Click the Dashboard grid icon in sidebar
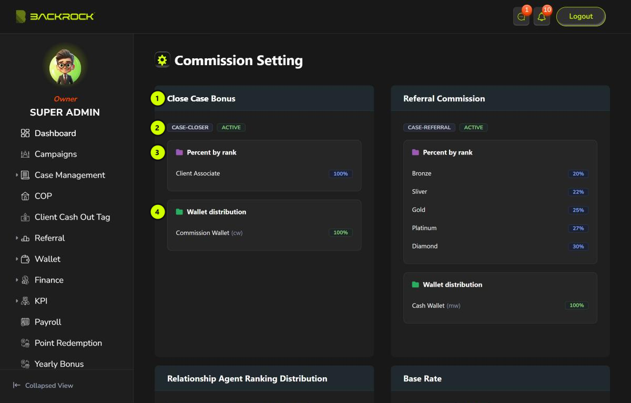631x403 pixels. click(25, 133)
